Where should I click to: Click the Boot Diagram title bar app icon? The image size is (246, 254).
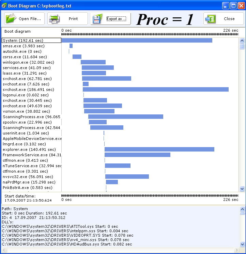(4, 6)
